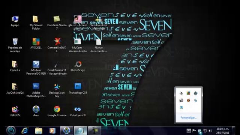The height and width of the screenshot is (135, 240).
Task: Switch to Ares taskbar window
Action: 67,130
